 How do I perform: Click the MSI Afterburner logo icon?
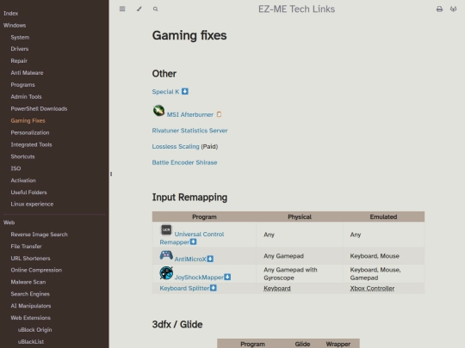click(158, 111)
